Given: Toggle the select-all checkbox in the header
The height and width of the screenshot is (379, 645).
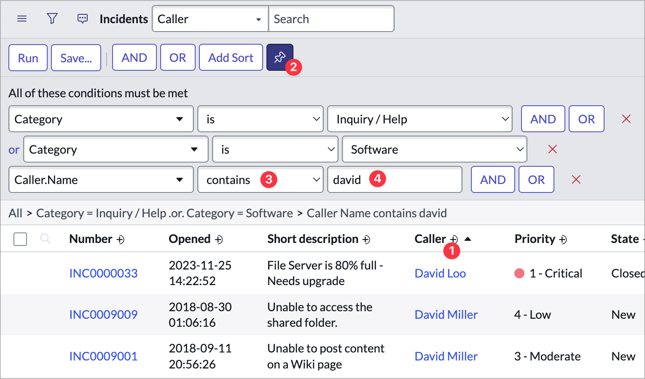Looking at the screenshot, I should (x=20, y=238).
